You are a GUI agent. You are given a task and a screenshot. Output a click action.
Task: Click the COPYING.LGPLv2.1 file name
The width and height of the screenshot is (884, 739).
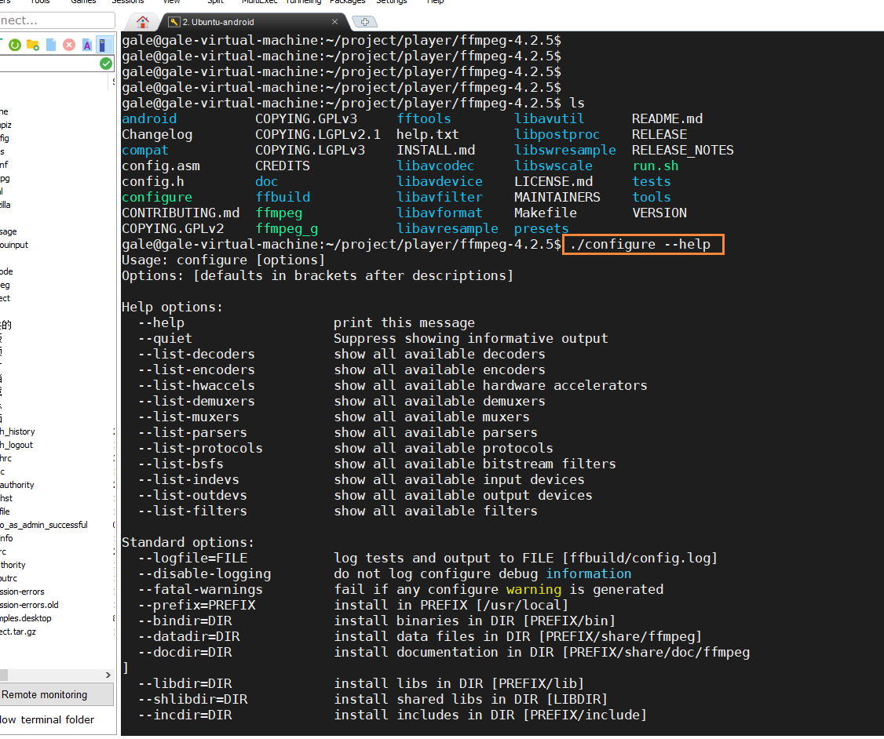coord(318,135)
